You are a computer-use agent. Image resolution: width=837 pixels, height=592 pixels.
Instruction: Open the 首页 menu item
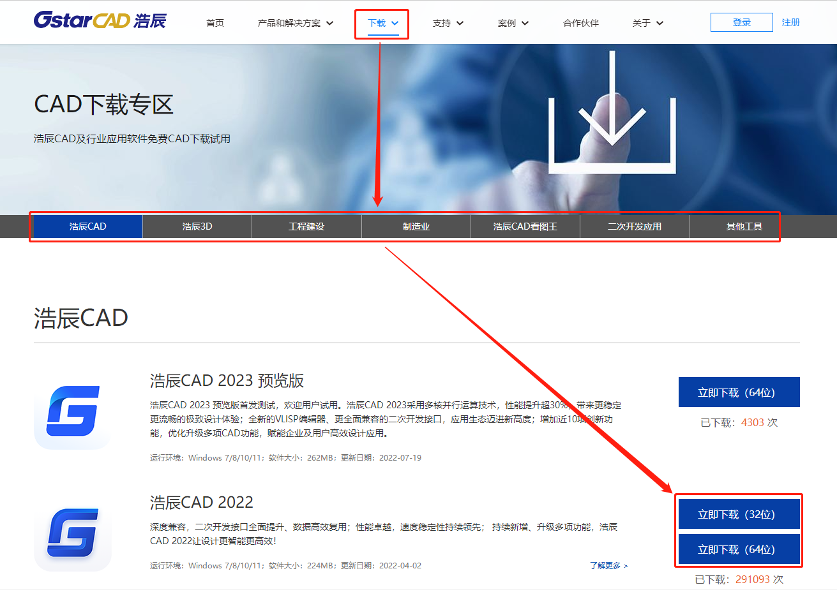click(215, 23)
